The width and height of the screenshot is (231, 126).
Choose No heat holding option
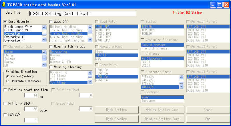(x=69, y=27)
